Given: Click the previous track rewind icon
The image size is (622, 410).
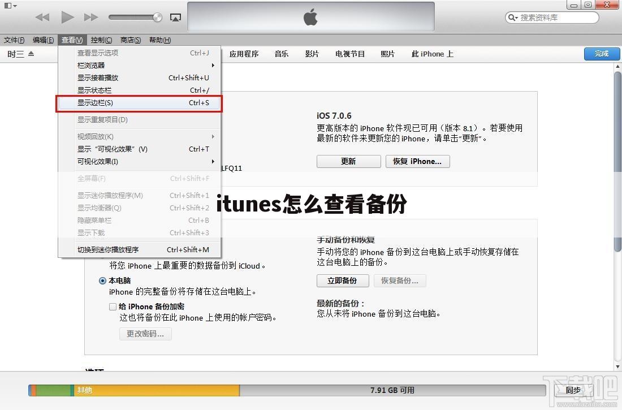Looking at the screenshot, I should 42,17.
